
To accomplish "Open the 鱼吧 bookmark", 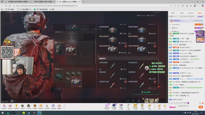I will click(52, 9).
